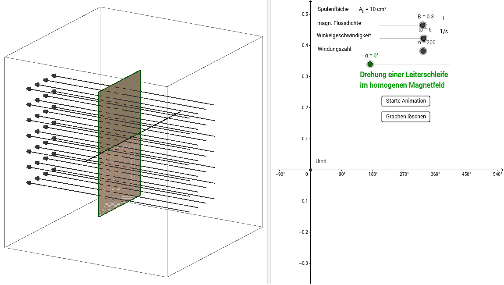This screenshot has width=504, height=285.
Task: Click the 'Drehung einer Leiterschleife' title text
Action: [404, 75]
